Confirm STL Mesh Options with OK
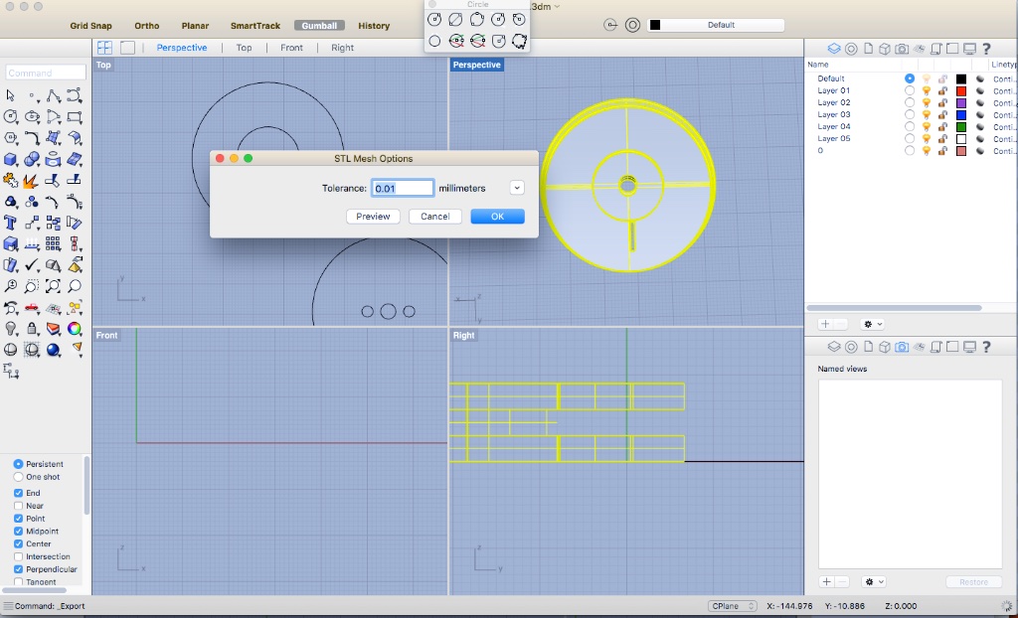Image resolution: width=1018 pixels, height=618 pixels. (x=497, y=217)
